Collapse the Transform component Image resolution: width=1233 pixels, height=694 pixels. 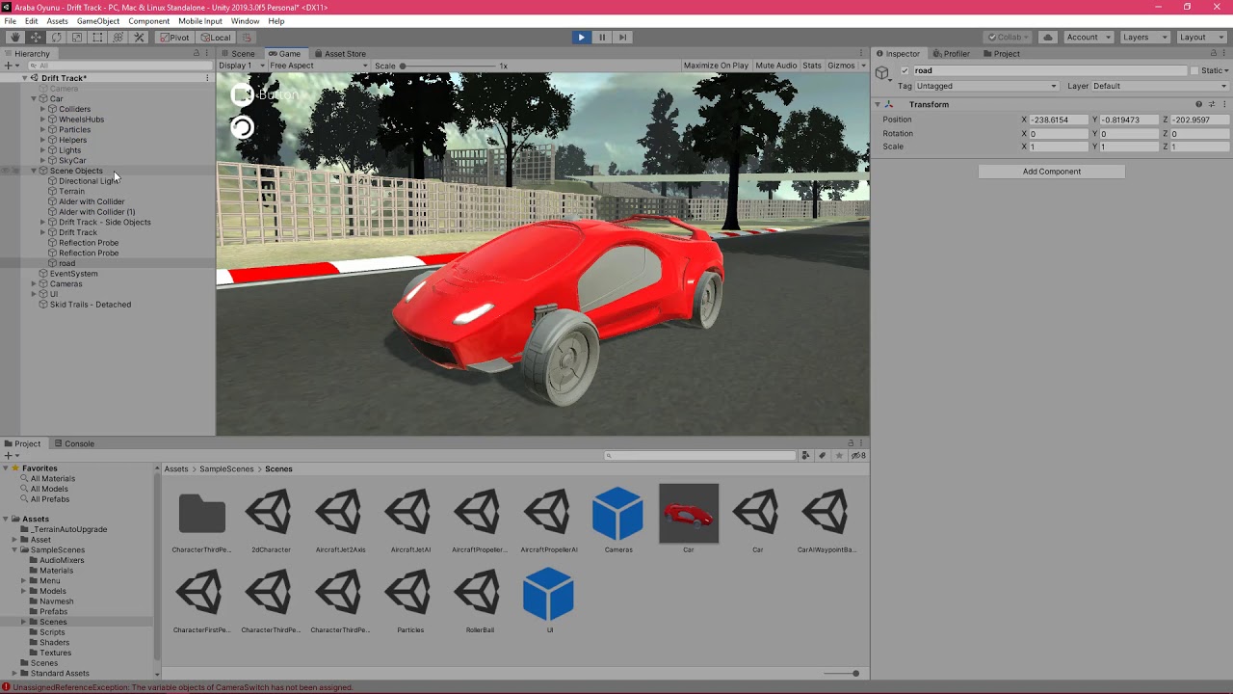(878, 104)
